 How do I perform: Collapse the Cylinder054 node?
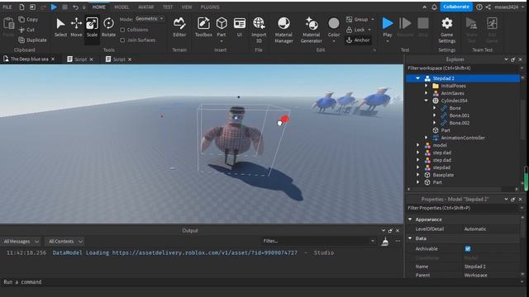(427, 101)
